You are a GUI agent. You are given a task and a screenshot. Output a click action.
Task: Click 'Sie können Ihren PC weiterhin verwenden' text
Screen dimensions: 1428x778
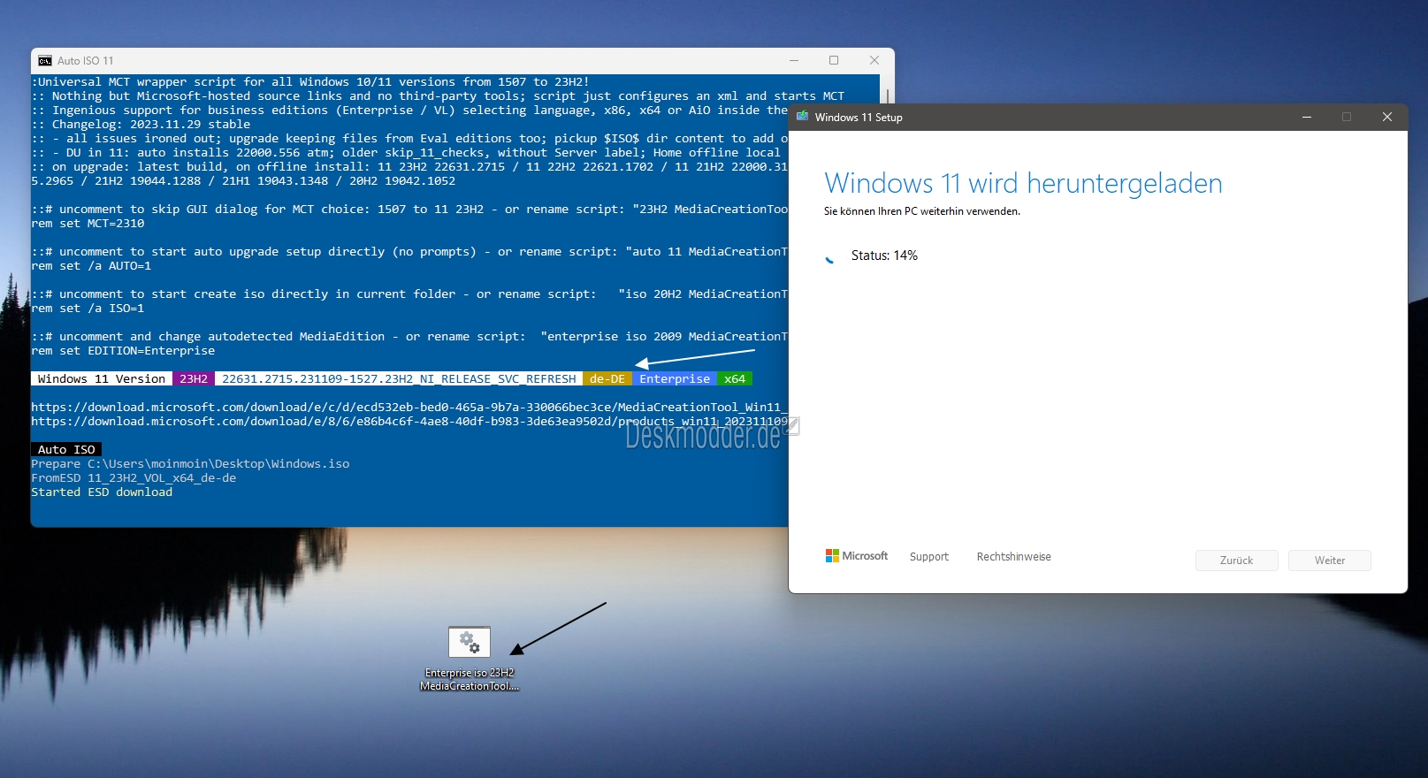click(922, 211)
